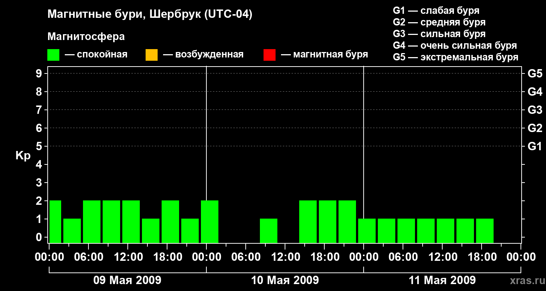Click the 'G1' label on the right axis
546x291 pixels.
coord(535,146)
